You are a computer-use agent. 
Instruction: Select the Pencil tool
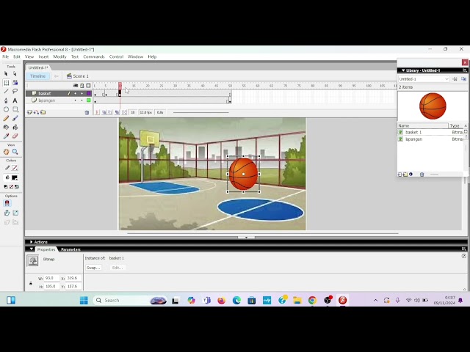6,118
